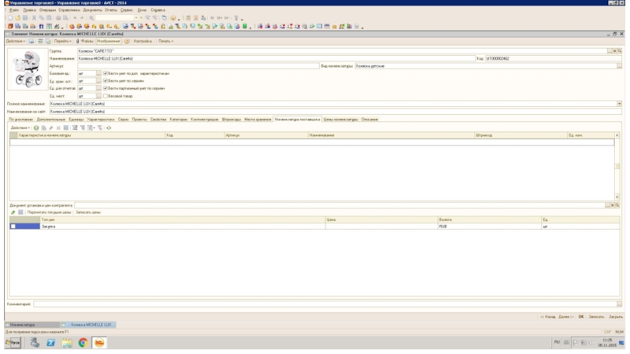Click the Записать button at the bottom

596,316
